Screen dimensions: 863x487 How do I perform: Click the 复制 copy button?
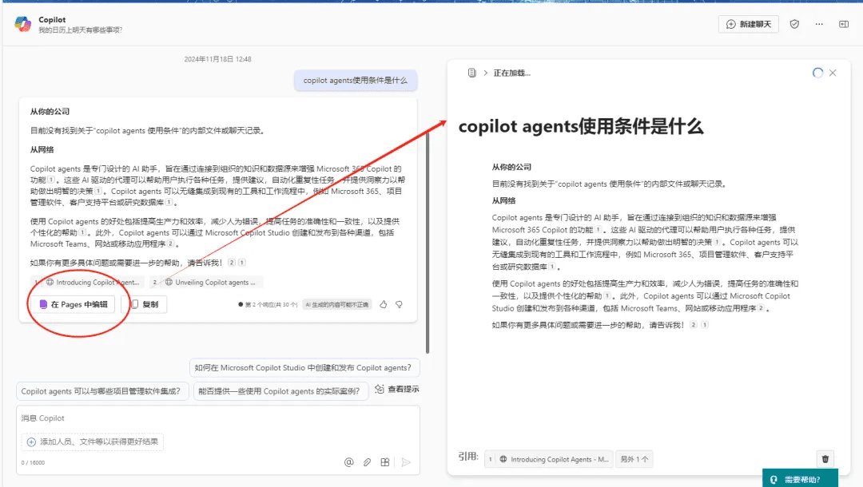(x=144, y=304)
